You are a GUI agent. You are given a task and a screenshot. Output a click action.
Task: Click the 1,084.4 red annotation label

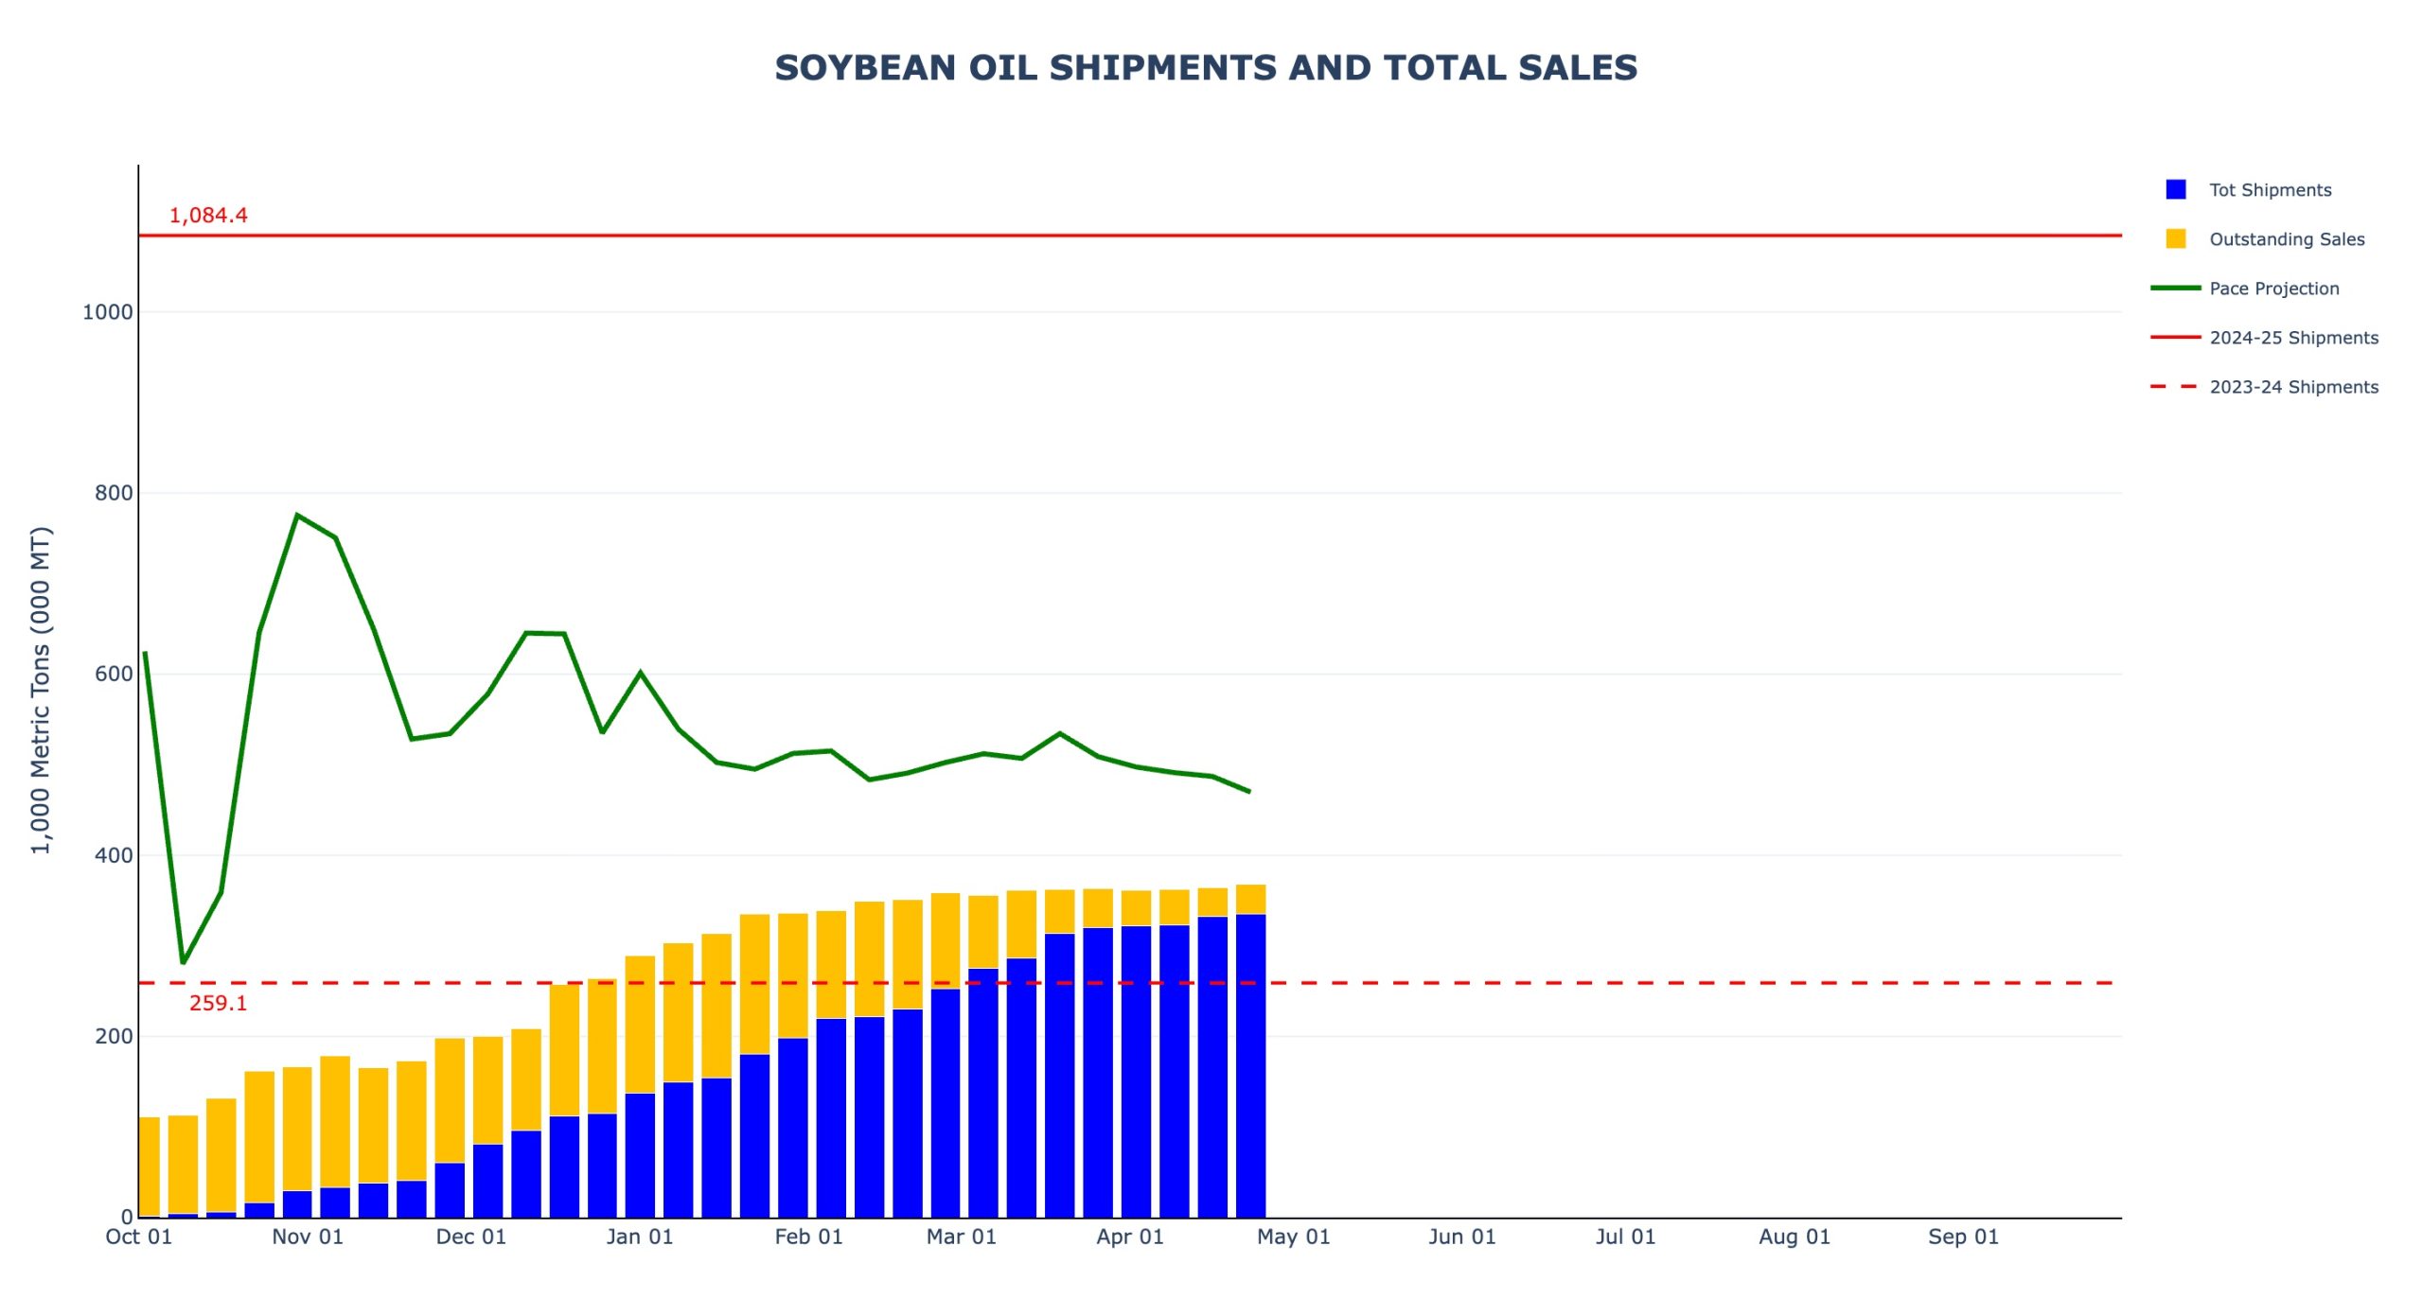coord(208,216)
